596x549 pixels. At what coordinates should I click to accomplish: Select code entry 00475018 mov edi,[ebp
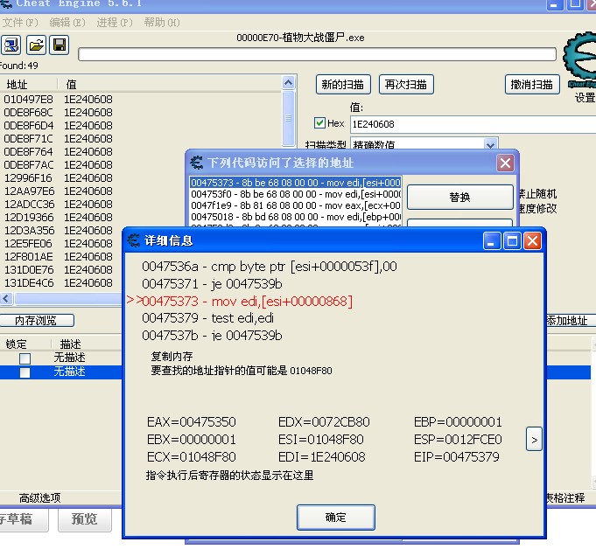point(295,217)
